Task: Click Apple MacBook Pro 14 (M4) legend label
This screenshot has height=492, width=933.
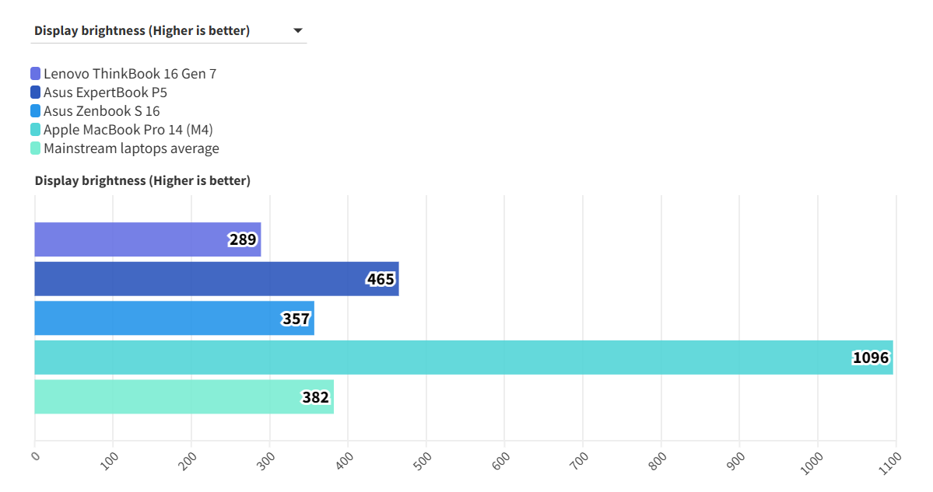Action: tap(128, 130)
